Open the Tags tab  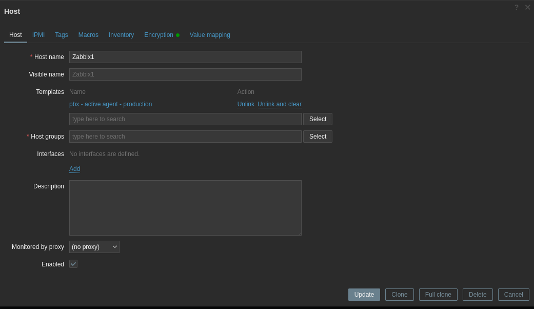click(x=61, y=34)
